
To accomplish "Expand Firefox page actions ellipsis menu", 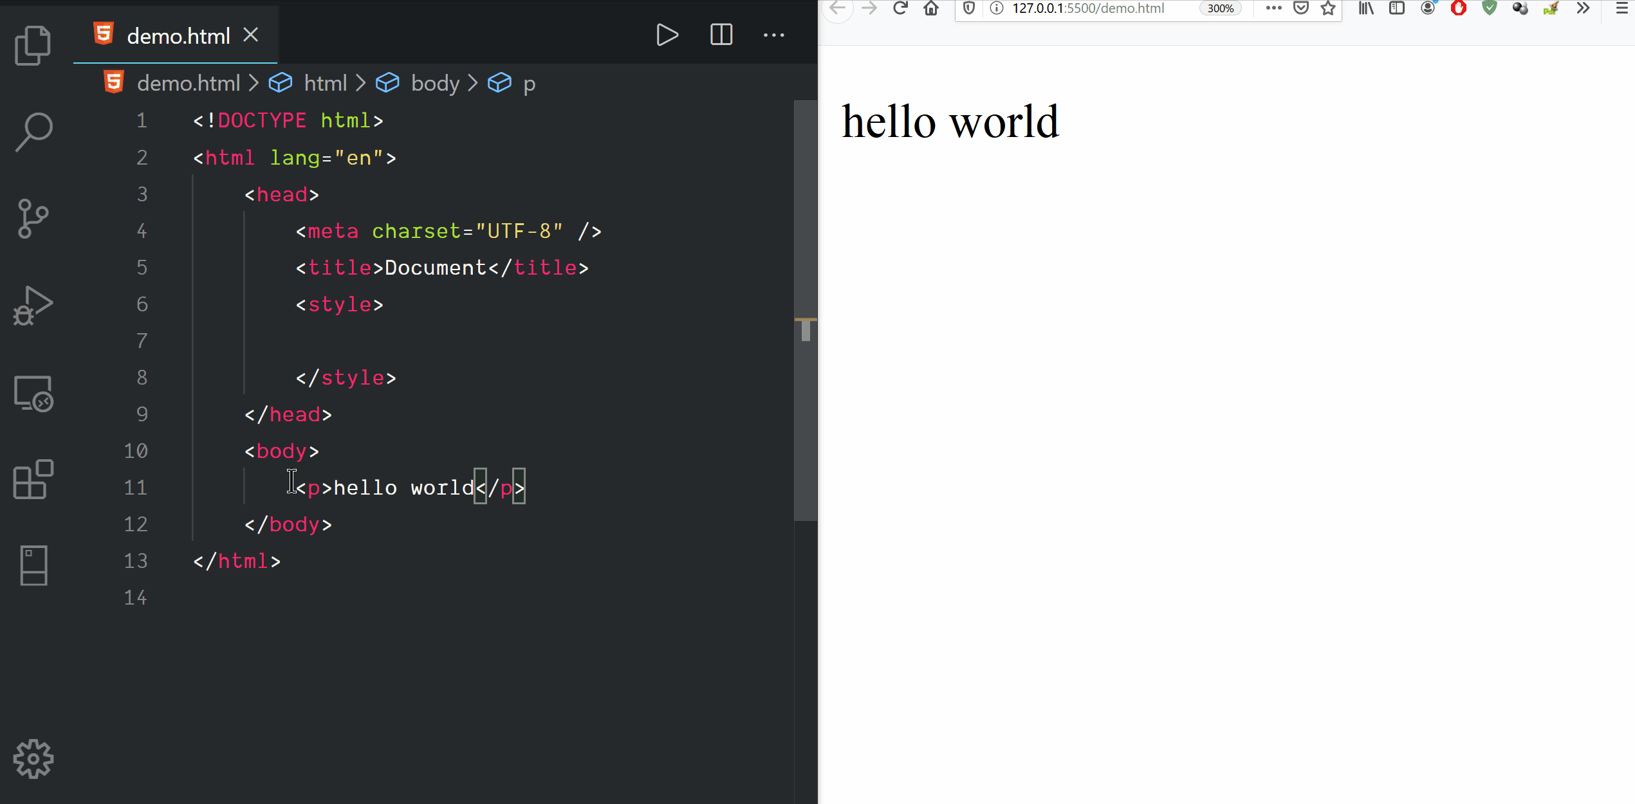I will pyautogui.click(x=1273, y=8).
